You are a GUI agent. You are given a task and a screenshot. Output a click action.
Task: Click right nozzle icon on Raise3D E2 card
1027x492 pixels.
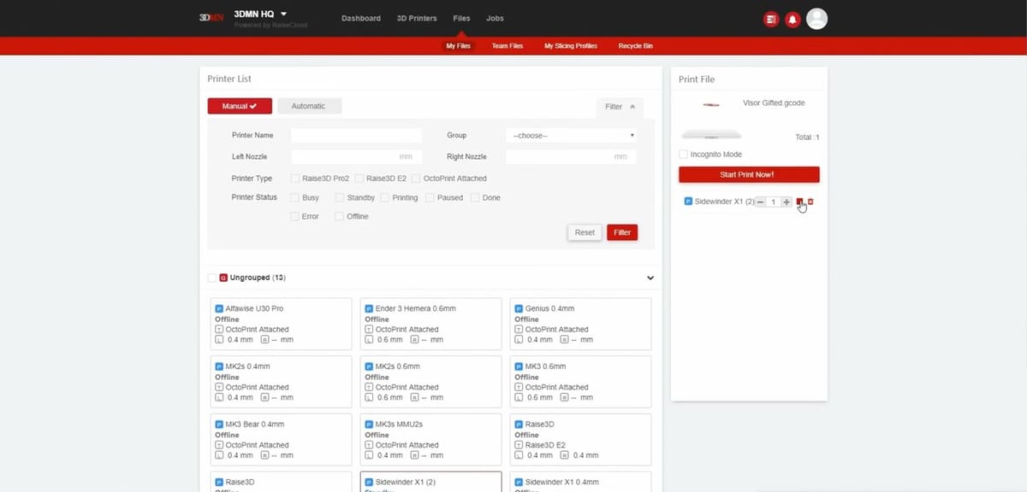pyautogui.click(x=564, y=455)
